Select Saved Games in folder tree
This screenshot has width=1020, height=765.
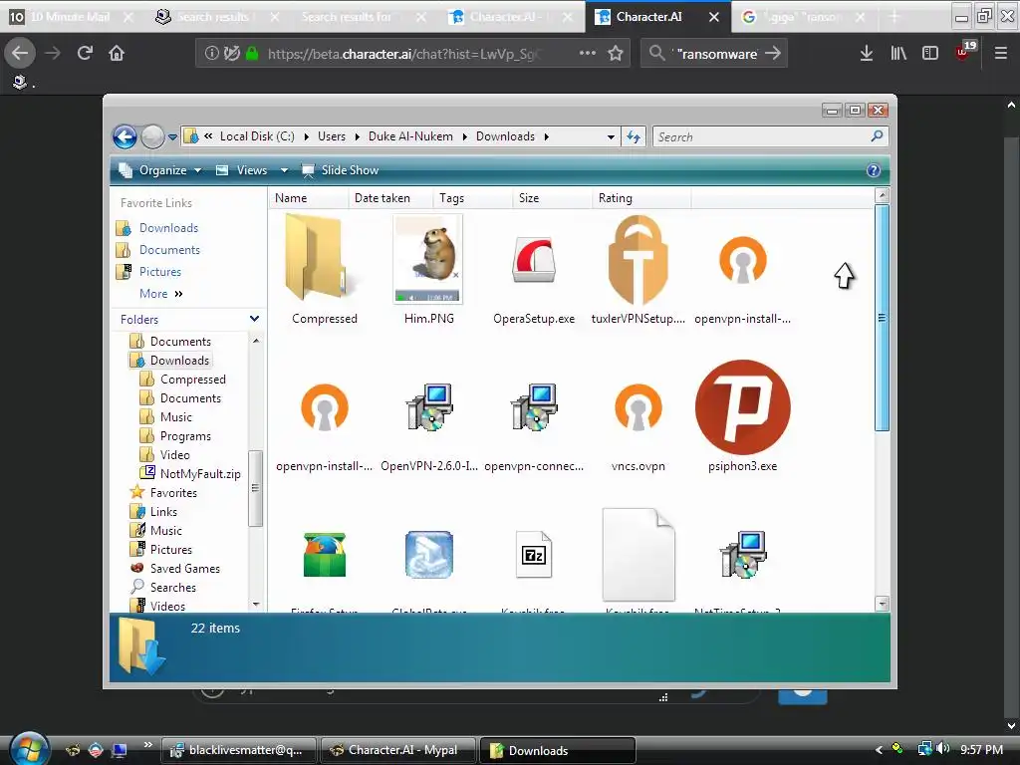tap(184, 569)
